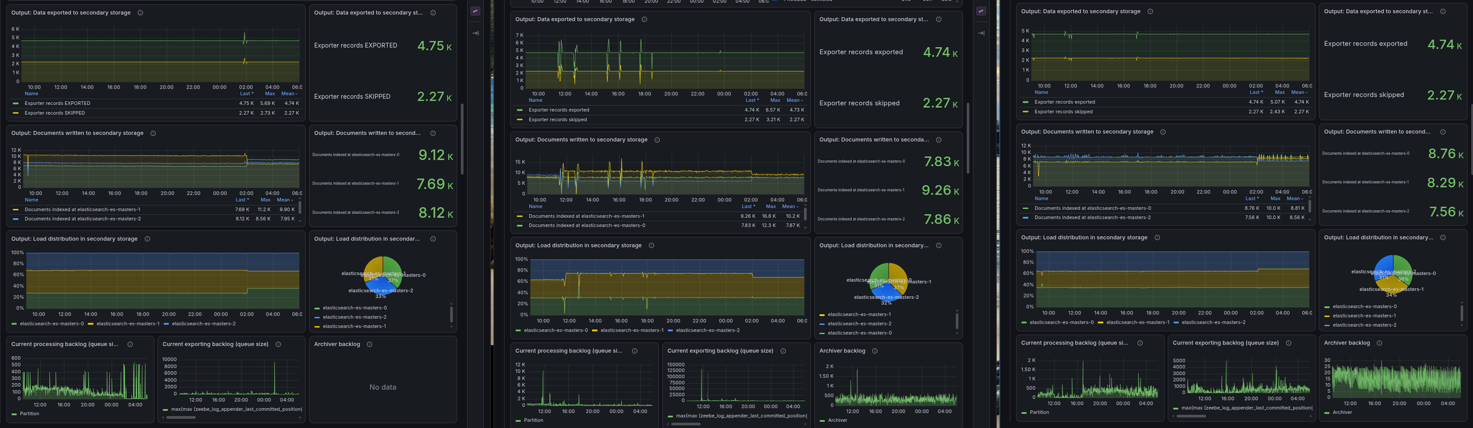Toggle 'Partition' legend series in left dashboard's processing backlog

coord(30,414)
